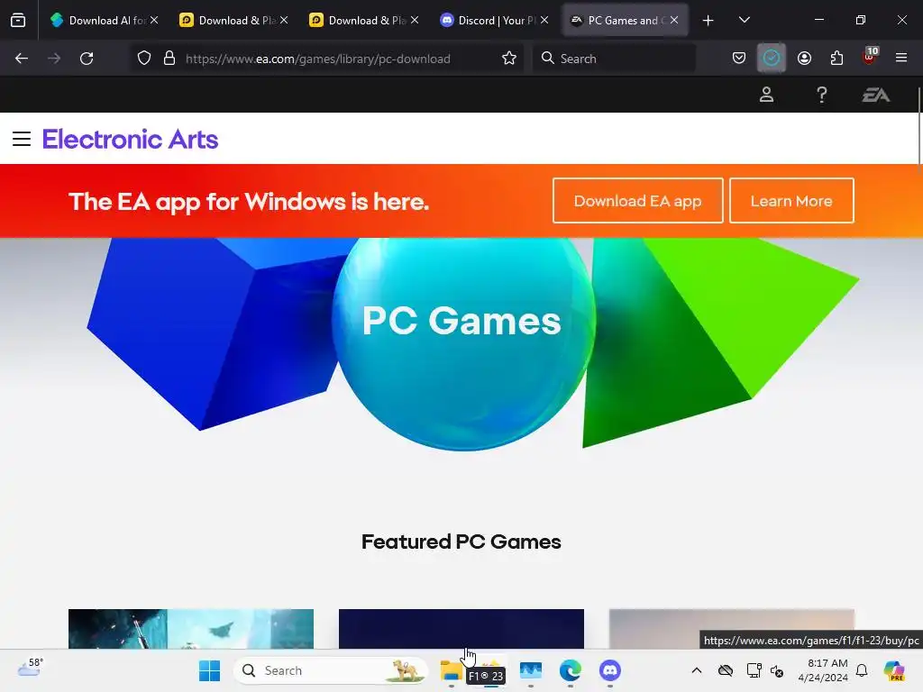
Task: Open the weather widget showing 58°
Action: [x=31, y=668]
